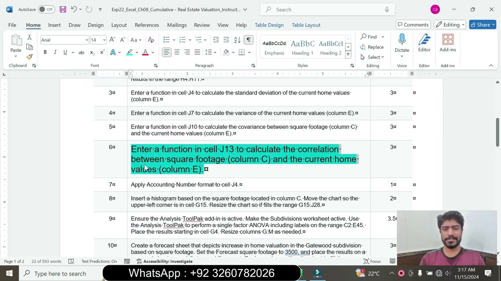Click the Paste clipboard icon
Screen dimensions: 501x281
click(16, 40)
